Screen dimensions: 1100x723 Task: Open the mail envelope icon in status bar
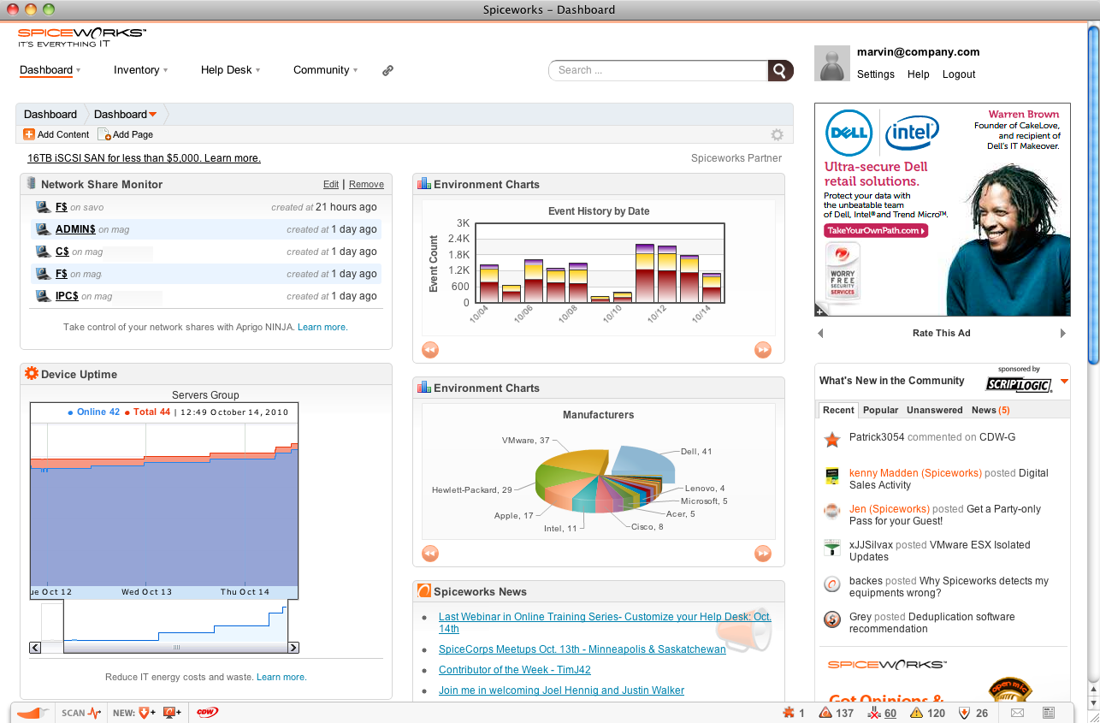tap(1017, 713)
